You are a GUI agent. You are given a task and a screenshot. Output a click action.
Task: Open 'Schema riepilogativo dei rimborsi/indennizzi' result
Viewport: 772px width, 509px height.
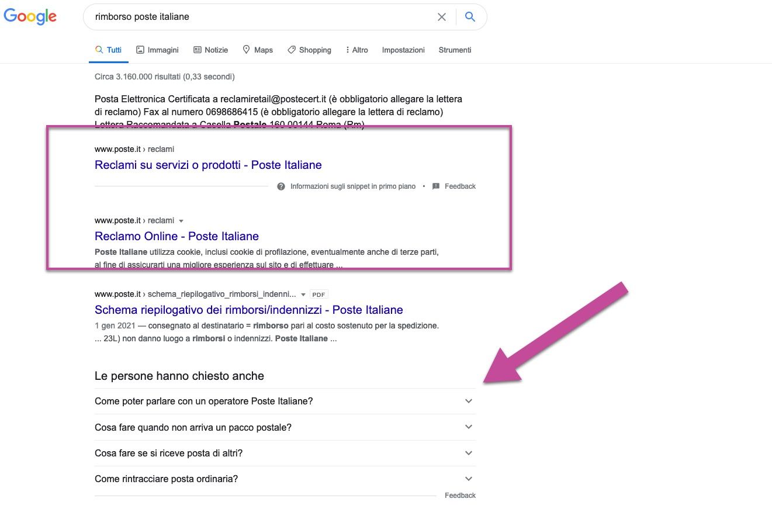point(249,310)
